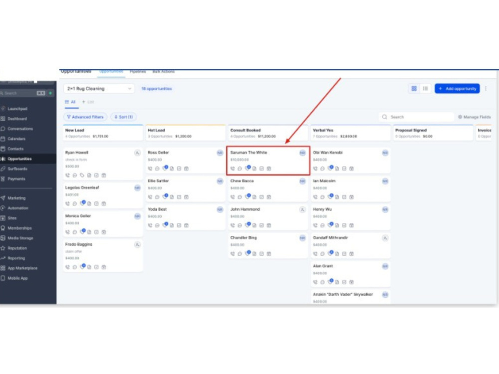The height and width of the screenshot is (374, 499).
Task: Click the task icon on Gandalf Mithrandir card
Action: [x=344, y=254]
